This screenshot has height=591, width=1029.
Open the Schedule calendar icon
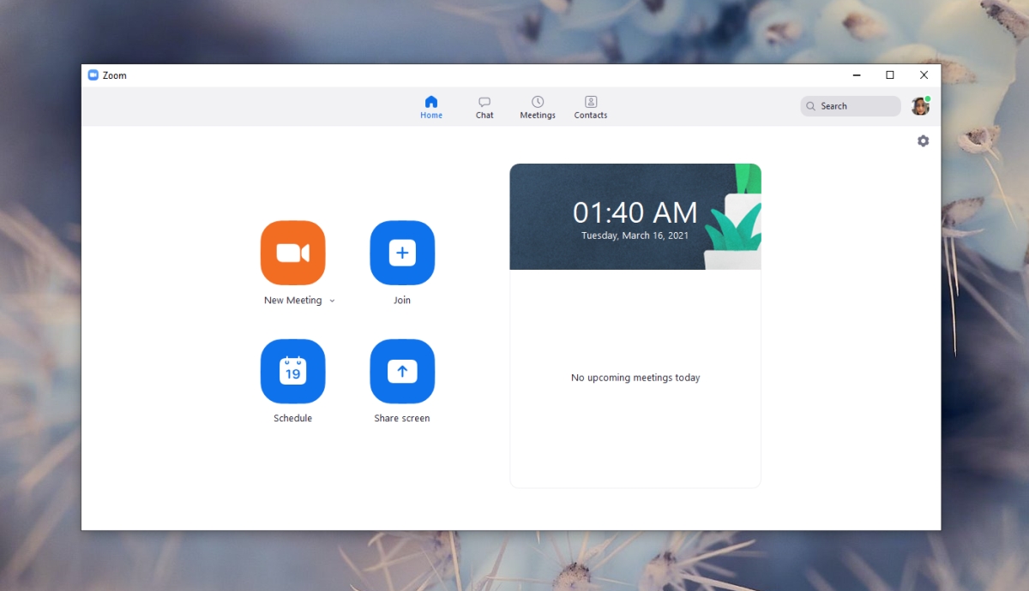point(292,371)
